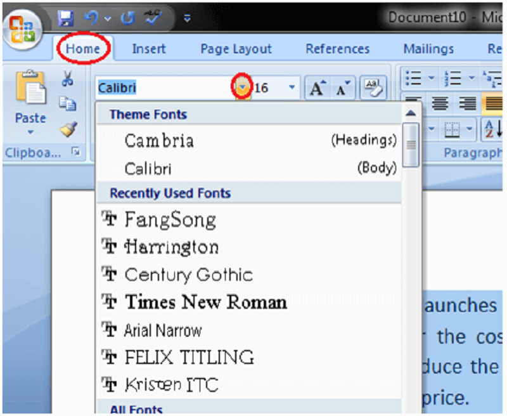Switch to the Insert tab
The height and width of the screenshot is (416, 507).
click(x=149, y=49)
